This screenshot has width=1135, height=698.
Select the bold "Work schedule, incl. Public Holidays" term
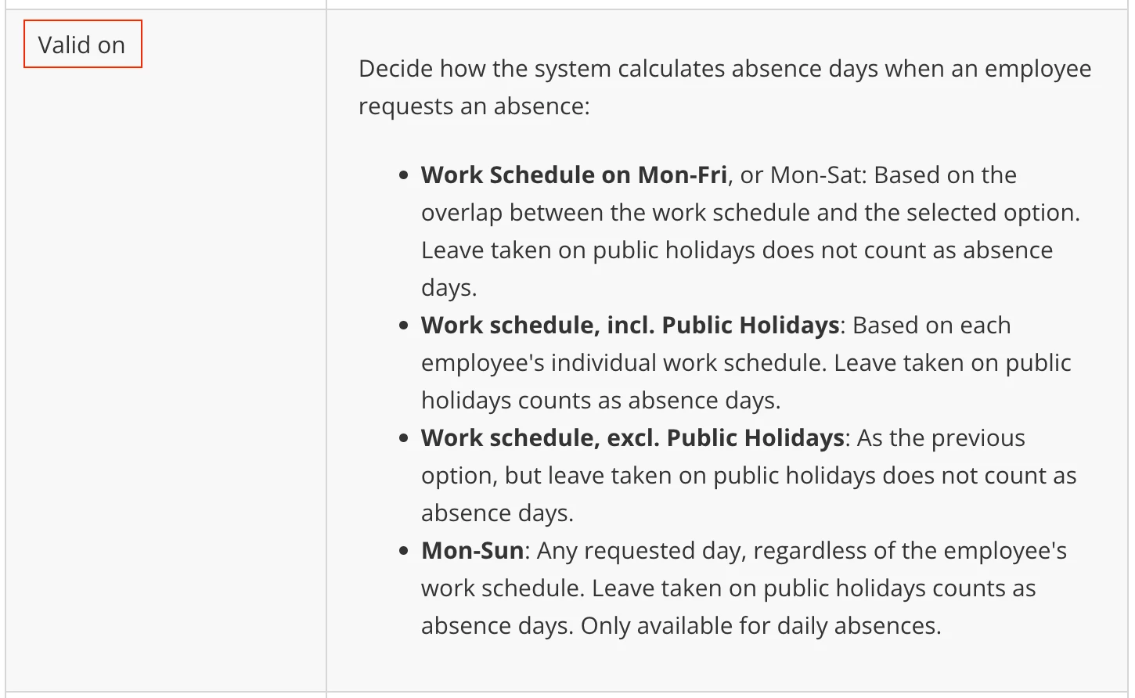[x=630, y=325]
